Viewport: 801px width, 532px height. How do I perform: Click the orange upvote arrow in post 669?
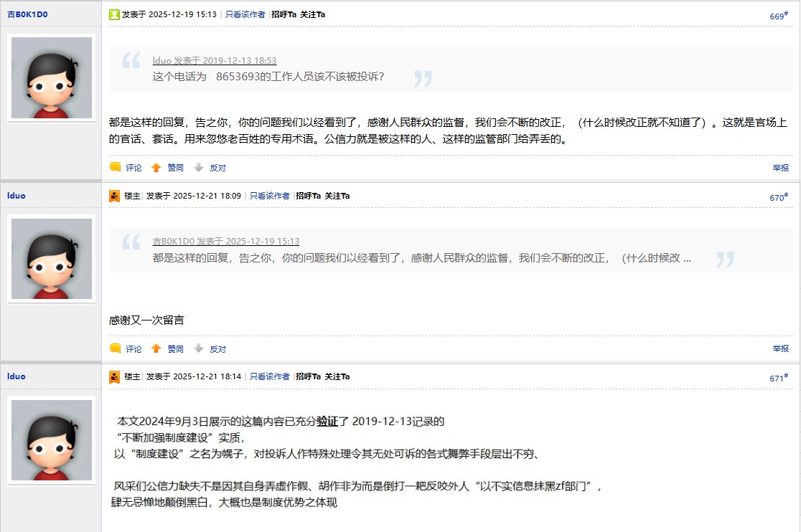coord(156,168)
